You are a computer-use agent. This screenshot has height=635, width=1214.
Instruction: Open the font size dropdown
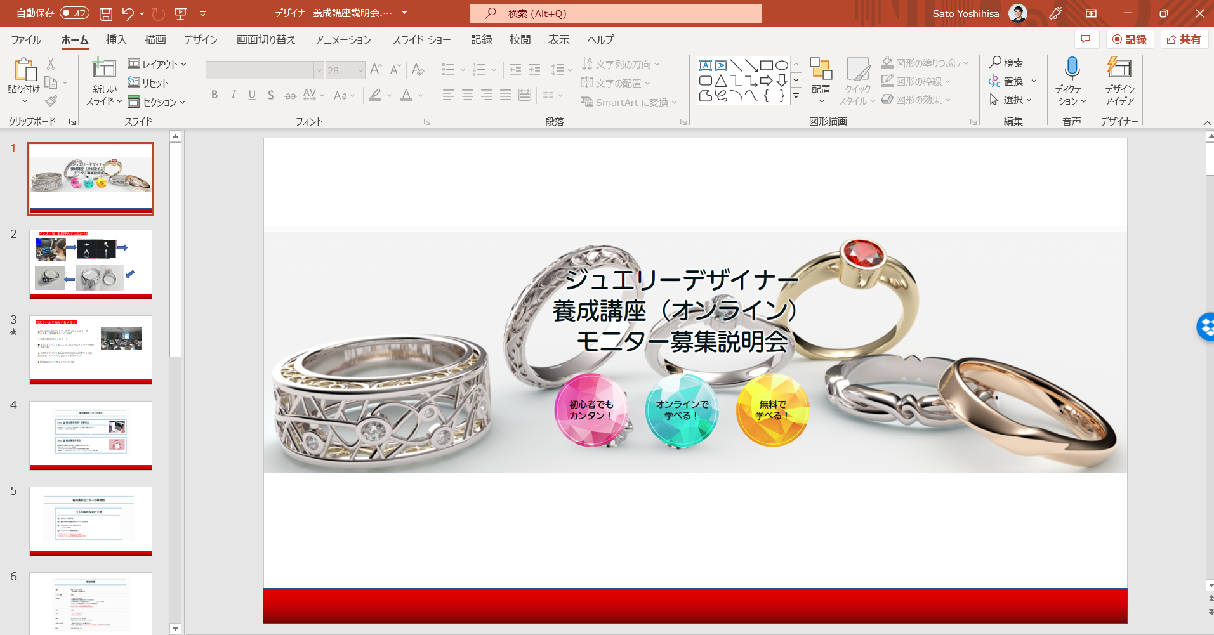click(360, 70)
